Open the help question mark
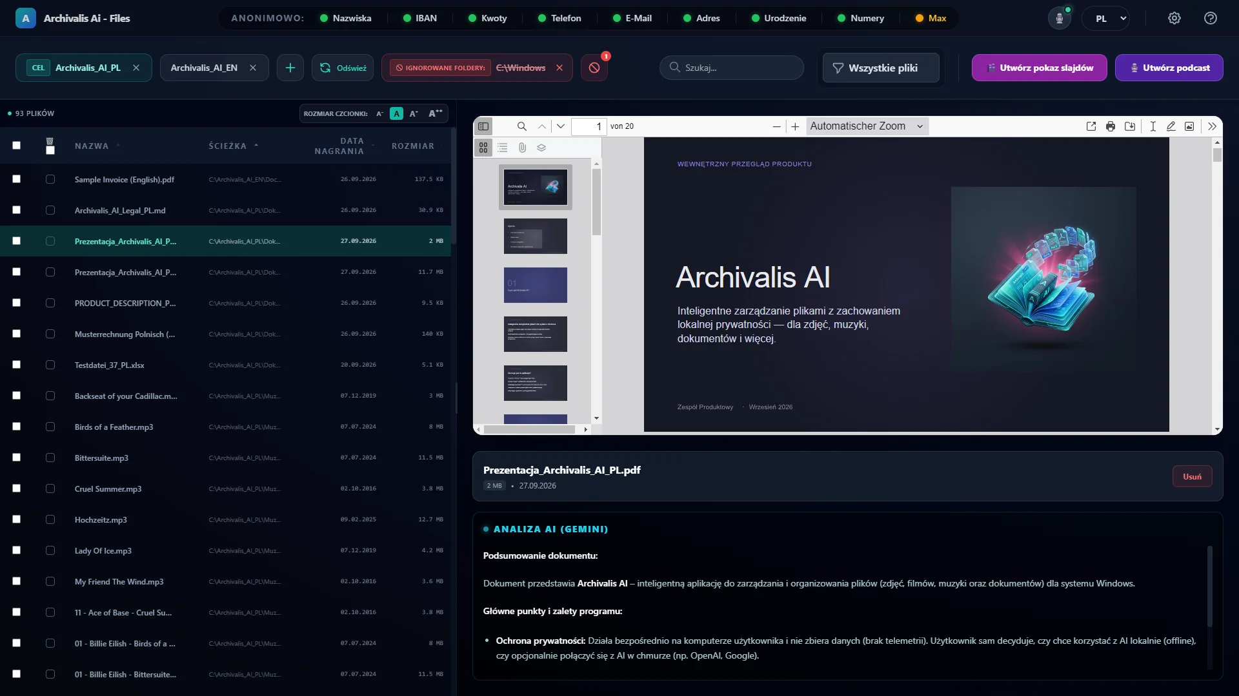This screenshot has height=696, width=1239. pos(1211,18)
